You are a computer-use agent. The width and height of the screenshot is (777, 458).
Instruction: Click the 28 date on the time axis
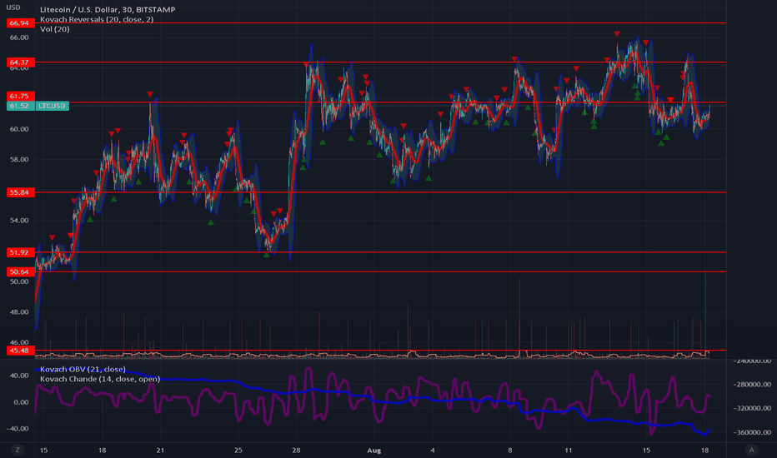coord(296,450)
